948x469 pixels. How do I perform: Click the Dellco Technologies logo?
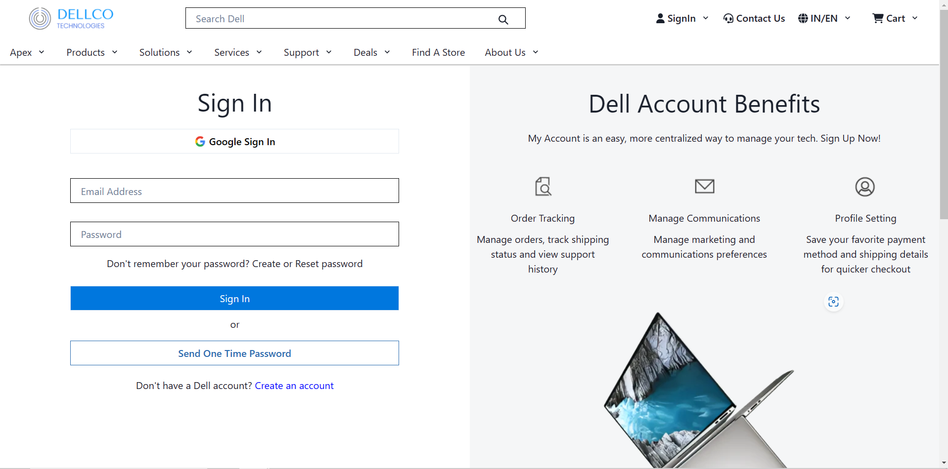[x=71, y=18]
